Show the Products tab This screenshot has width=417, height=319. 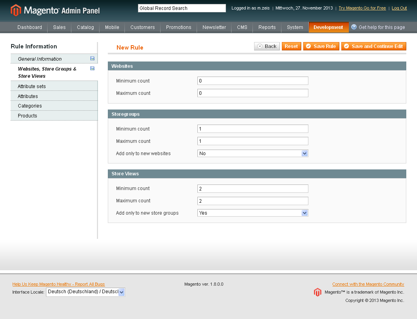[x=54, y=115]
